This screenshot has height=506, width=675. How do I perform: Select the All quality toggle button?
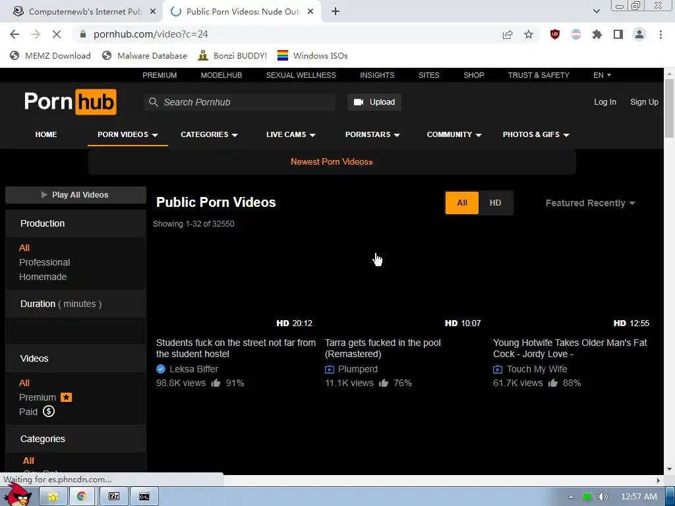(x=462, y=203)
